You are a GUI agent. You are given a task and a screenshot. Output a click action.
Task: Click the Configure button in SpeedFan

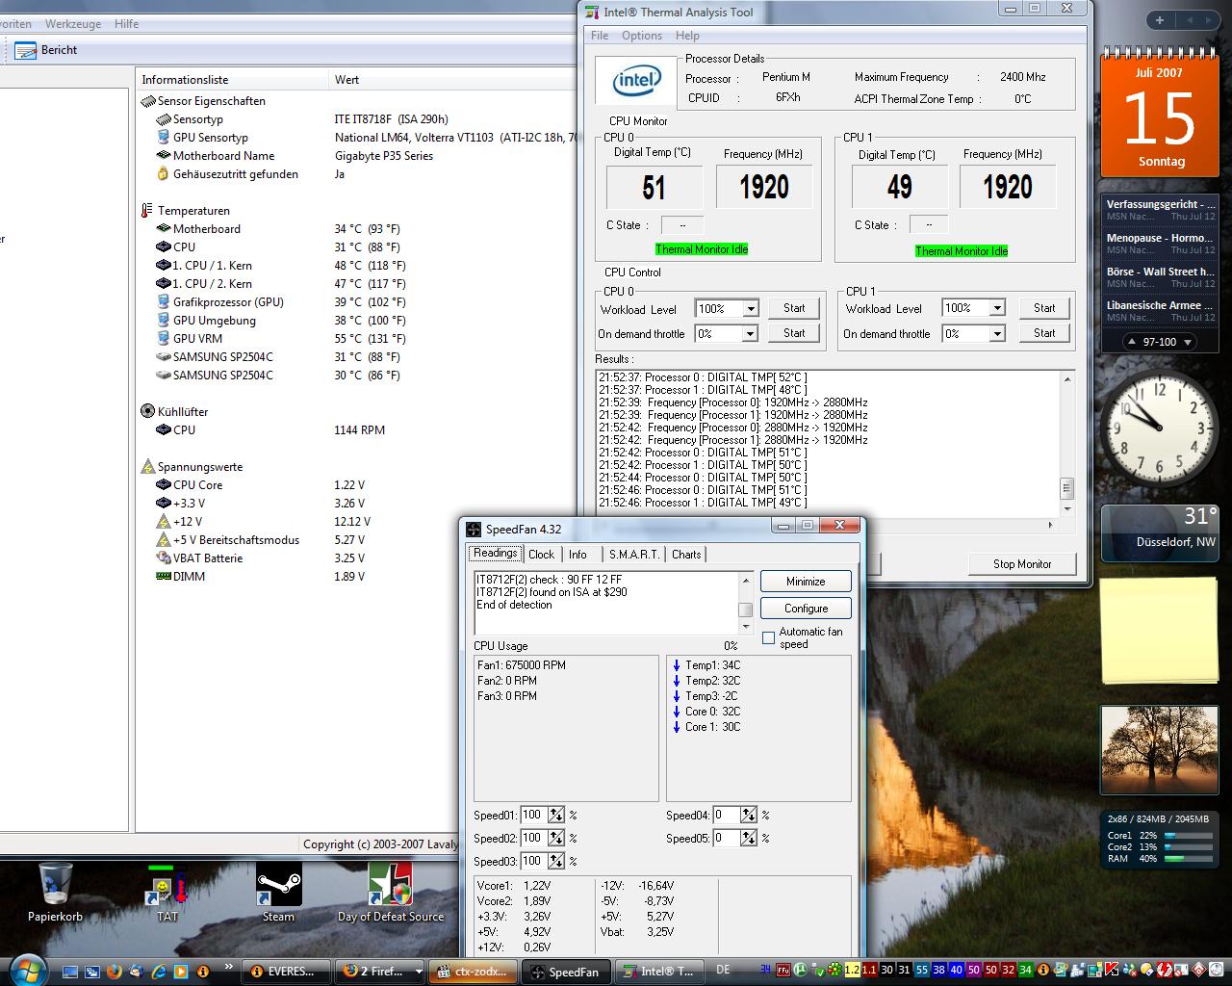tap(806, 609)
